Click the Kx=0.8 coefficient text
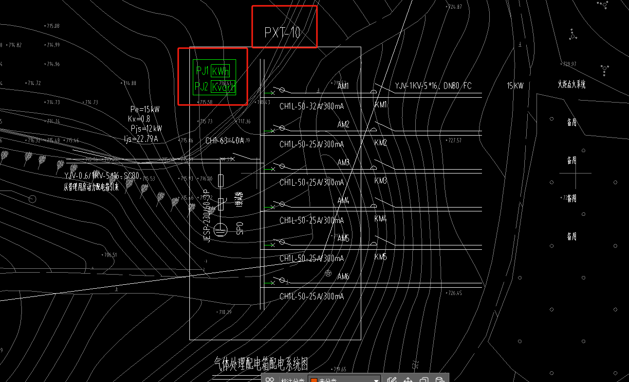The width and height of the screenshot is (629, 382). click(139, 119)
